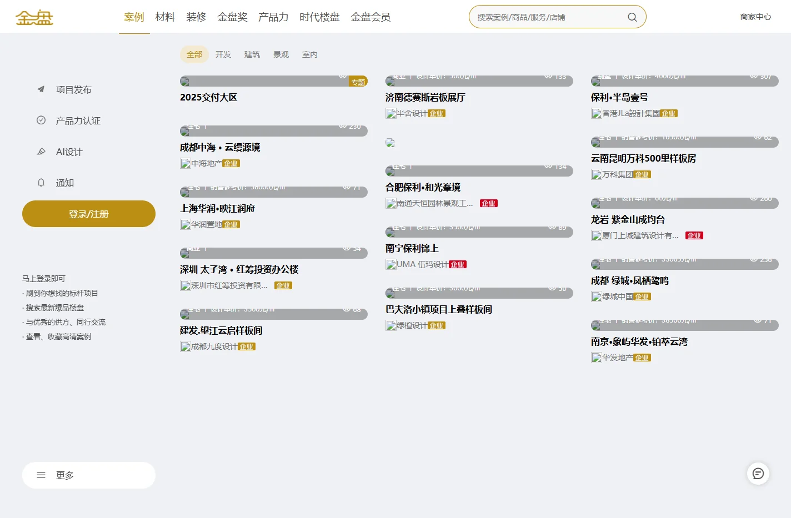Select the 全部 filter
Screen dimensions: 791x518
[x=194, y=54]
